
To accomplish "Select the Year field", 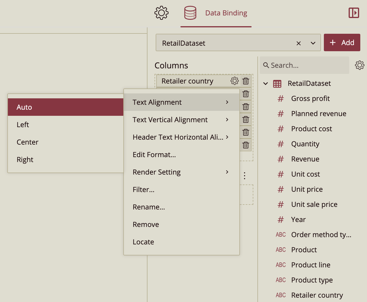I will 298,220.
